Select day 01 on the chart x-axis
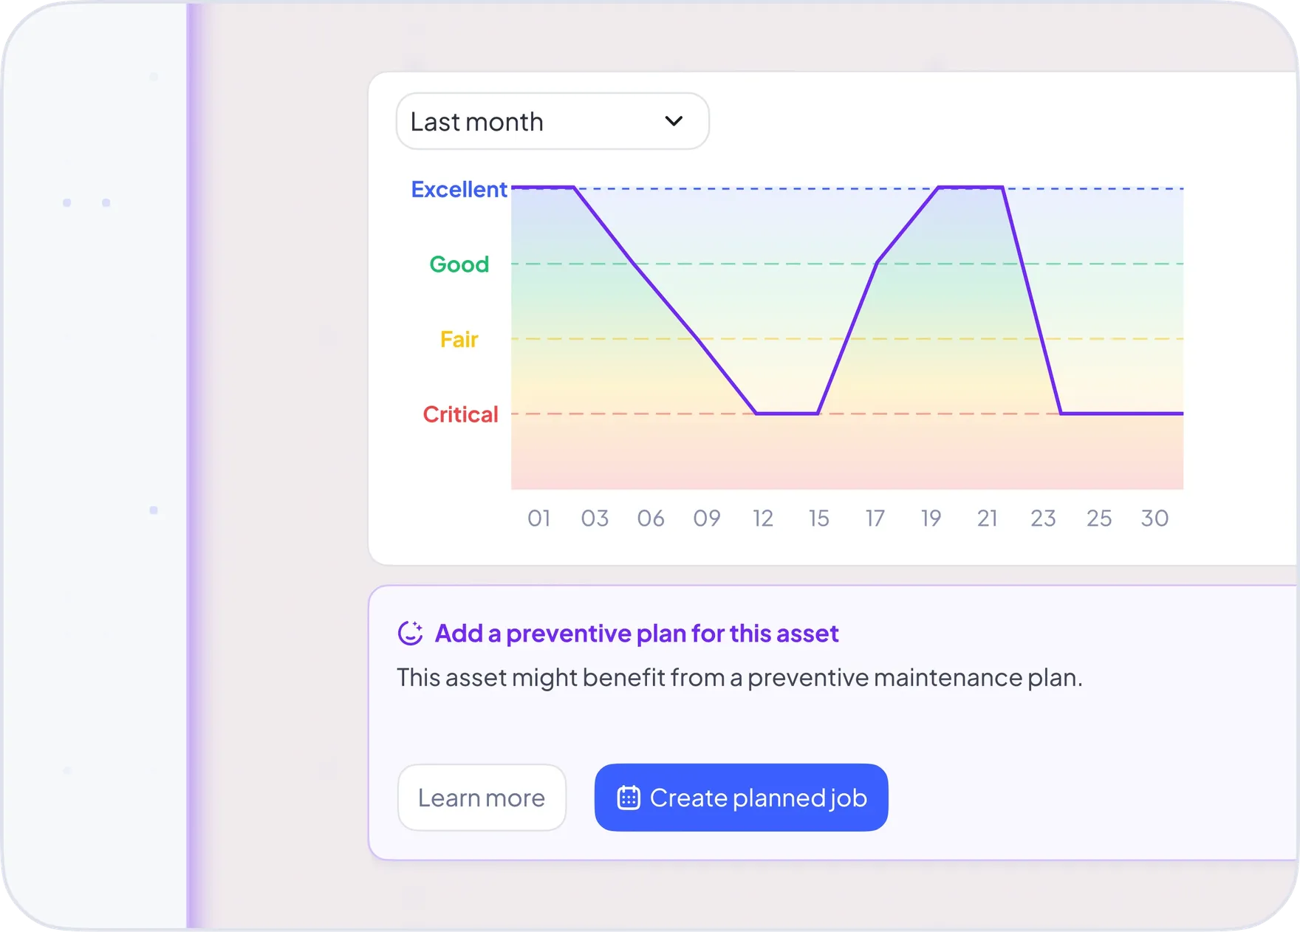Screen dimensions: 1300x932 point(538,518)
